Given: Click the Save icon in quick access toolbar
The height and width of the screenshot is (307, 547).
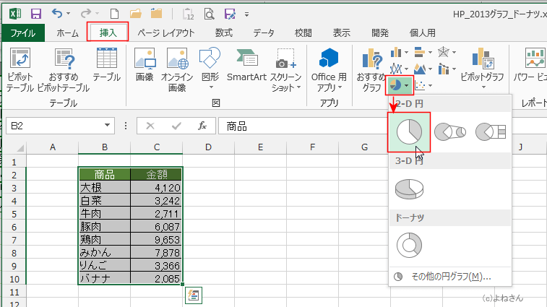Looking at the screenshot, I should (35, 13).
